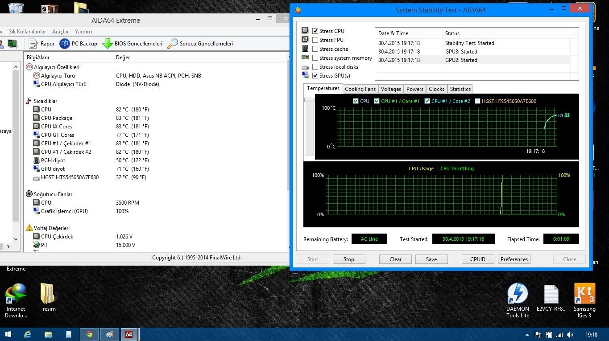Click the green monitor icon in AIDA64 toolbar
The width and height of the screenshot is (609, 341).
12,44
